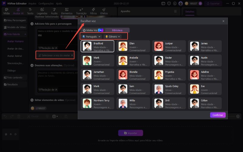Image resolution: width=243 pixels, height=152 pixels.
Task: Select the Avatar AI tool
Action: tap(18, 11)
